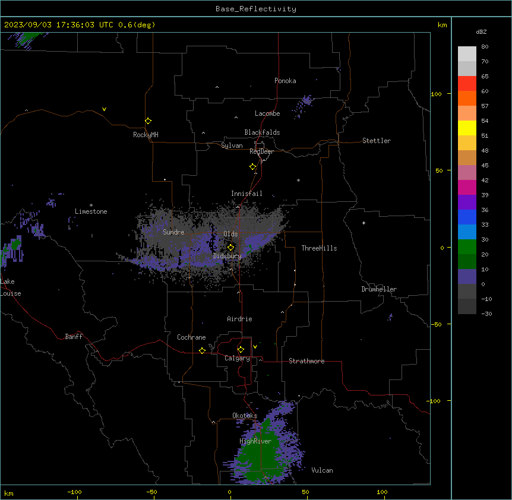Select the green 20-30 dBZ legend swatch

coord(467,247)
